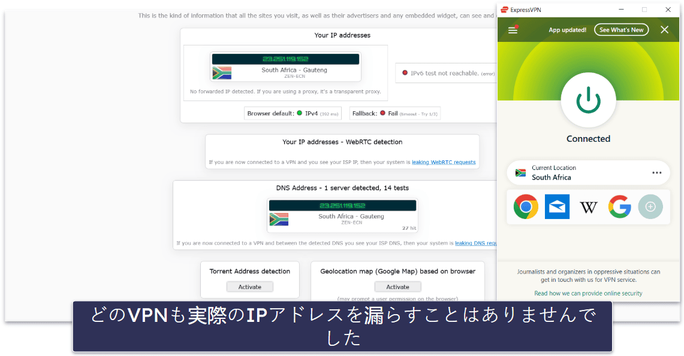Click the Connected status text
684x356 pixels.
[588, 139]
